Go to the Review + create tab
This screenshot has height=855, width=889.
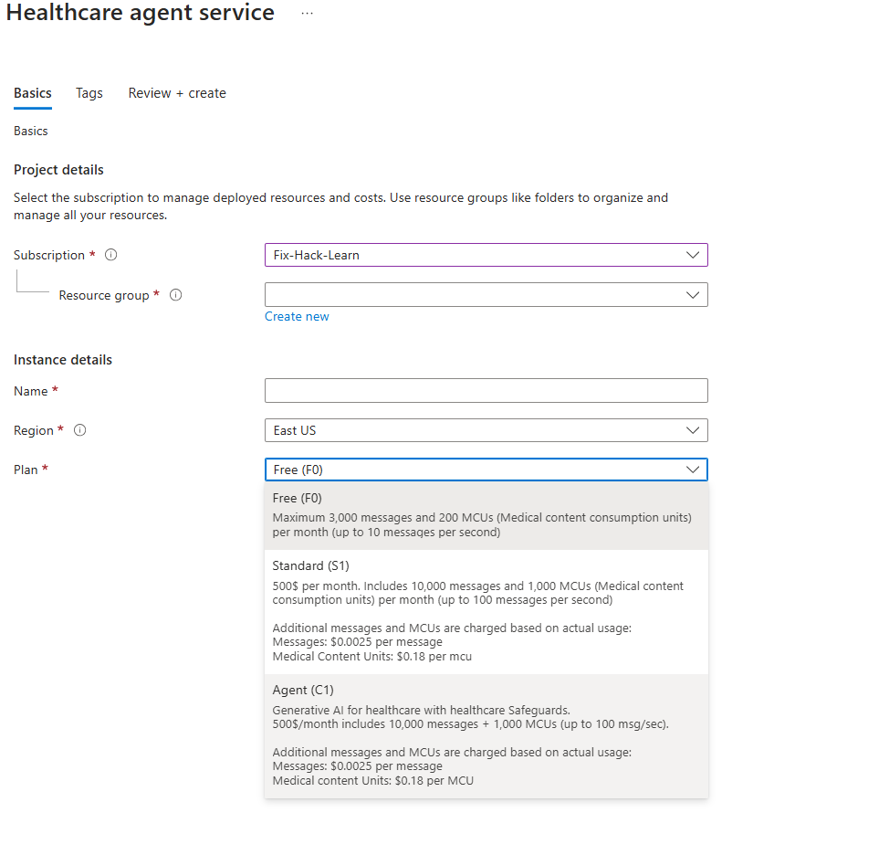[177, 93]
